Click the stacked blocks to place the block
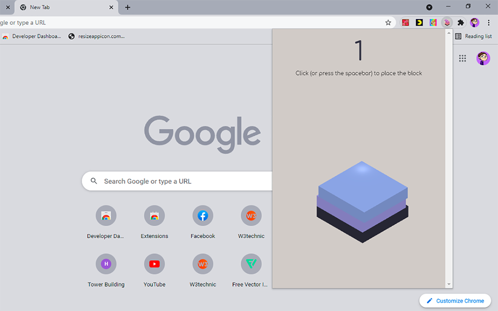The height and width of the screenshot is (311, 498). click(x=363, y=202)
